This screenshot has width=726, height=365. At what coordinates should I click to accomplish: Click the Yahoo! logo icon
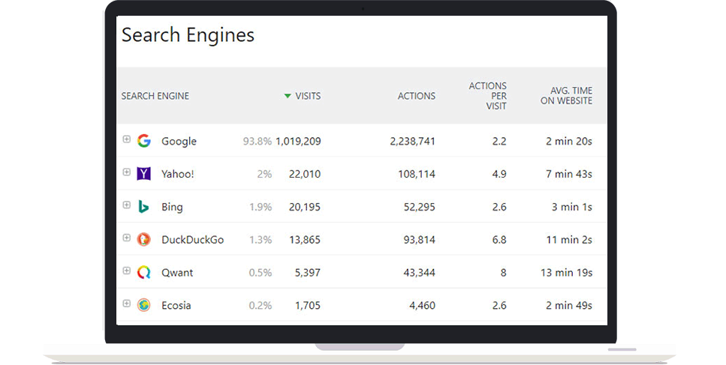point(144,174)
